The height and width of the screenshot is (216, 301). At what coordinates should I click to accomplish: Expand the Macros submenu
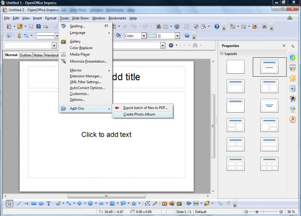(x=85, y=70)
